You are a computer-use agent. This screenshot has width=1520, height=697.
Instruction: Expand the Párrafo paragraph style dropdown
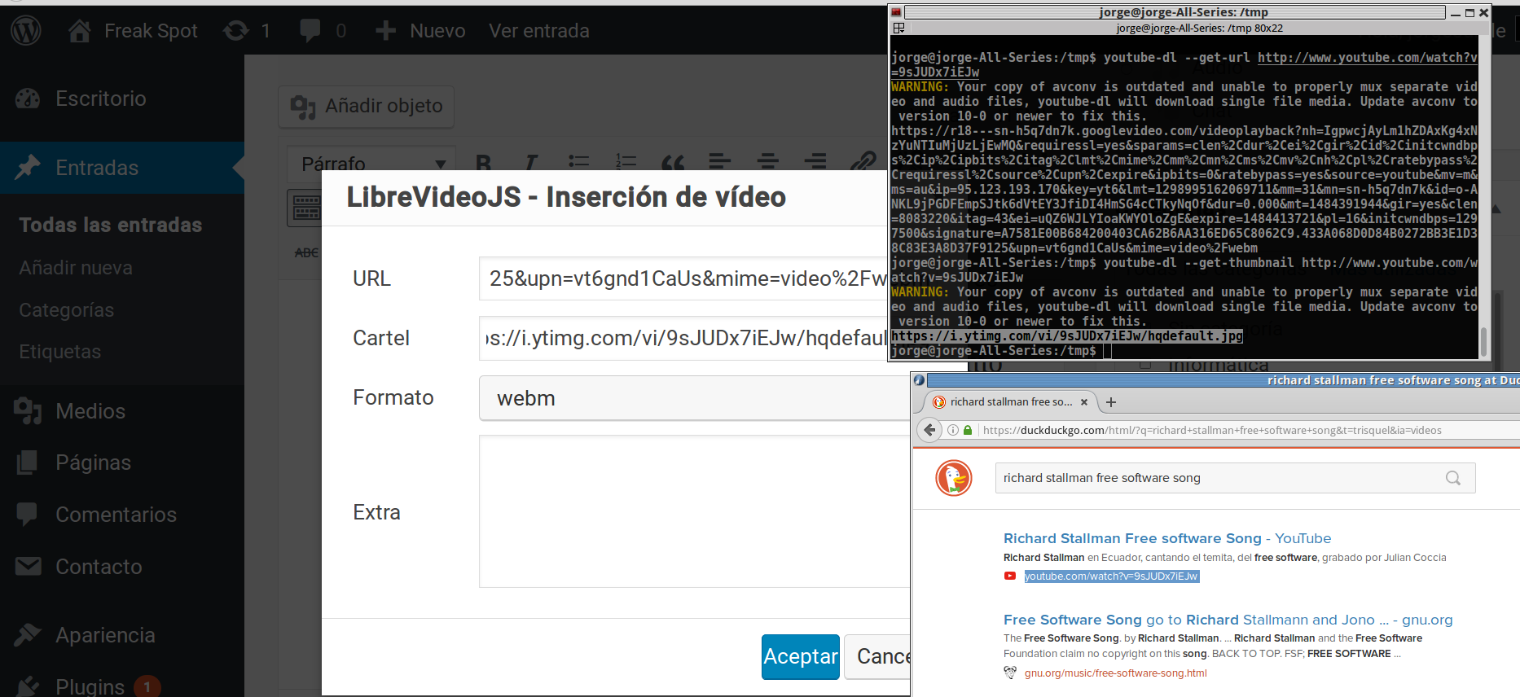[x=371, y=164]
